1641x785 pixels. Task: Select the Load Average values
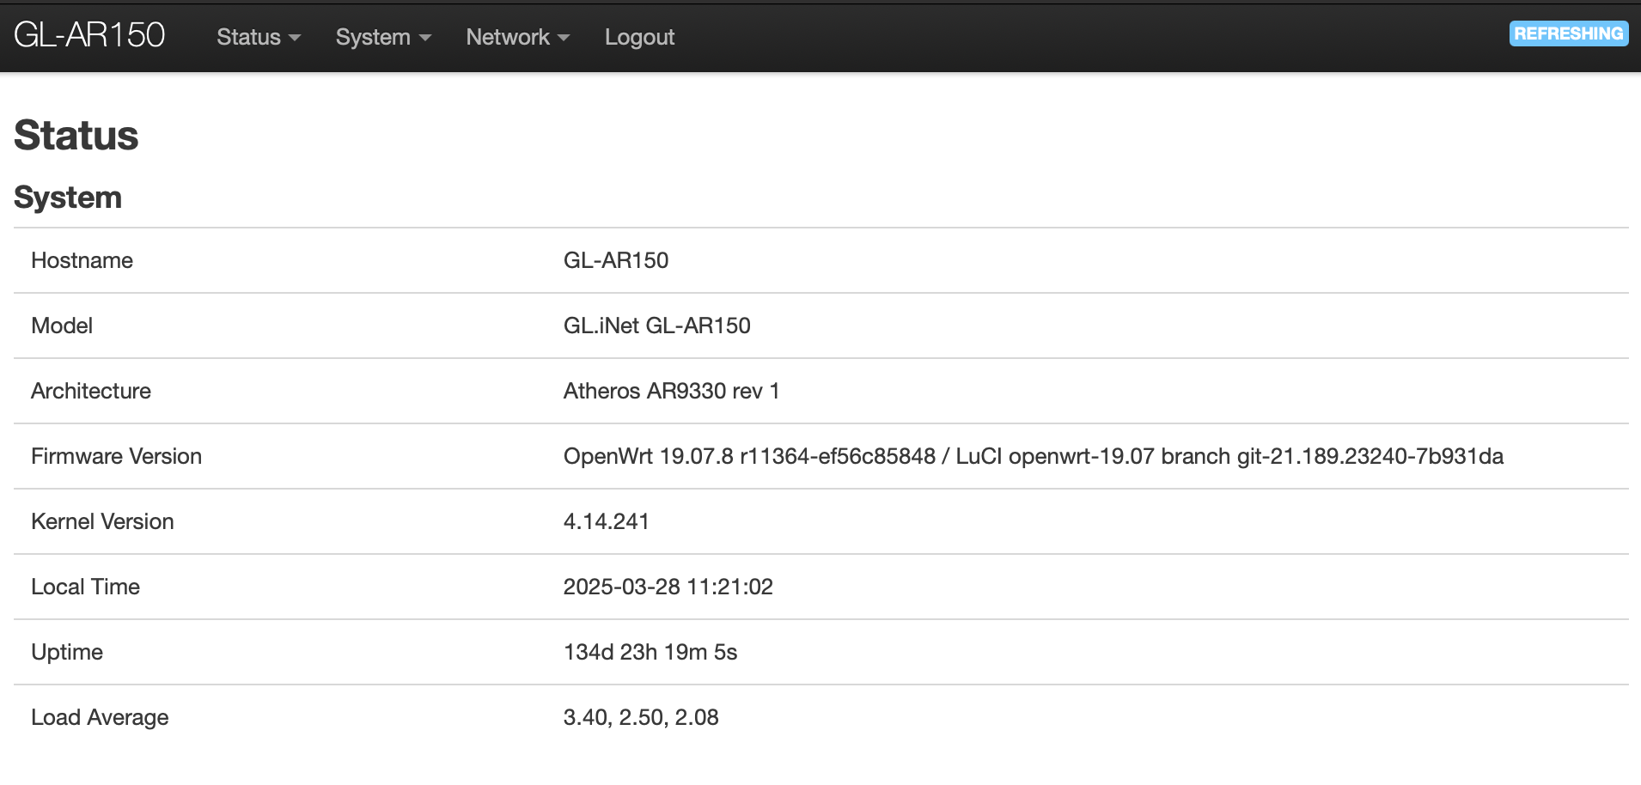[640, 717]
